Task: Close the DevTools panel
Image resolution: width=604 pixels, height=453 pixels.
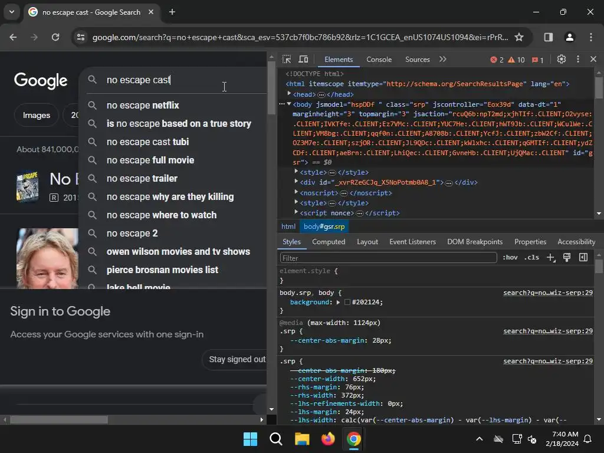Action: tap(593, 60)
